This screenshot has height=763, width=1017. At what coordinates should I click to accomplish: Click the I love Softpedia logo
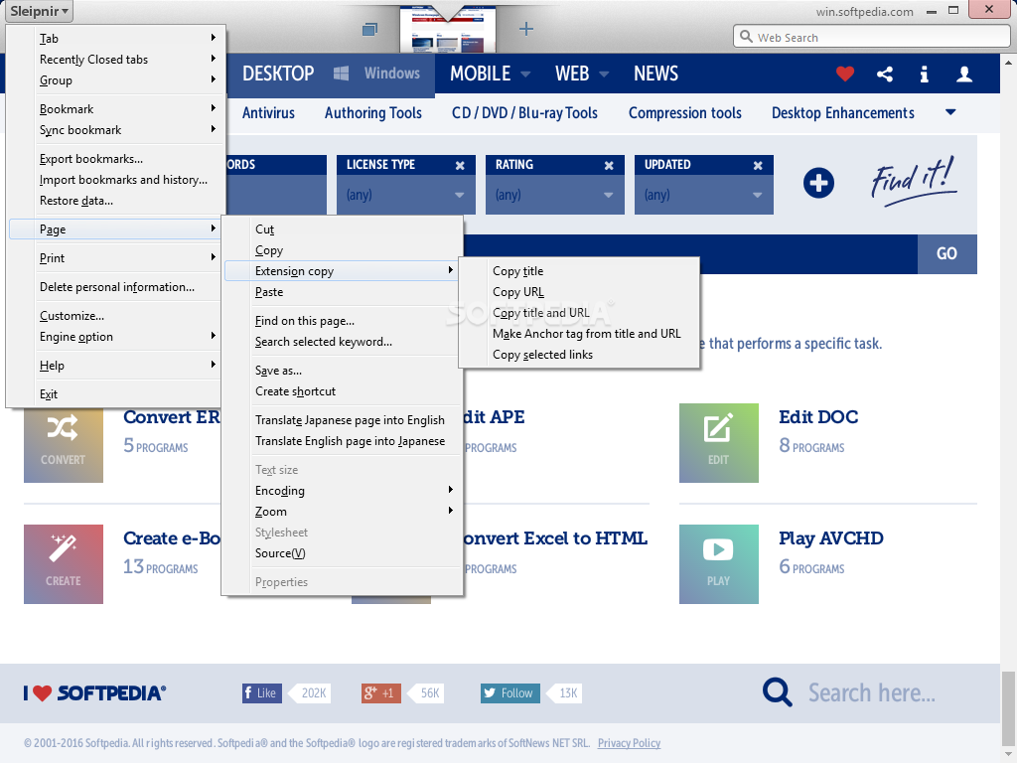(x=94, y=692)
